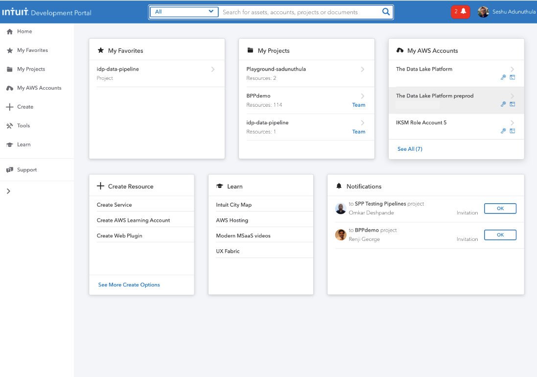Click the Playground-sadunuthula project name
537x377 pixels.
point(276,69)
